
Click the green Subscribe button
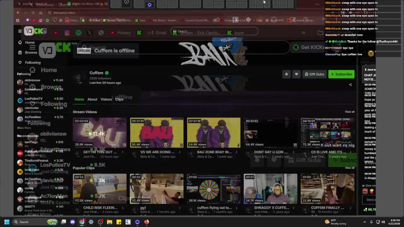pos(341,74)
